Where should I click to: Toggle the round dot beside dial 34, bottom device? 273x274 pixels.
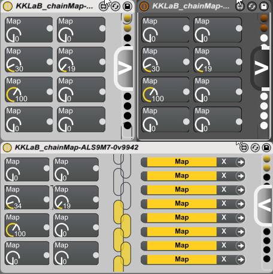coord(47,199)
